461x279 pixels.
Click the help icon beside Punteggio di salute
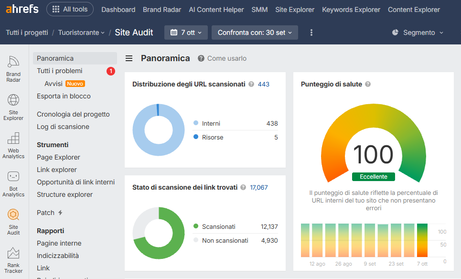368,84
